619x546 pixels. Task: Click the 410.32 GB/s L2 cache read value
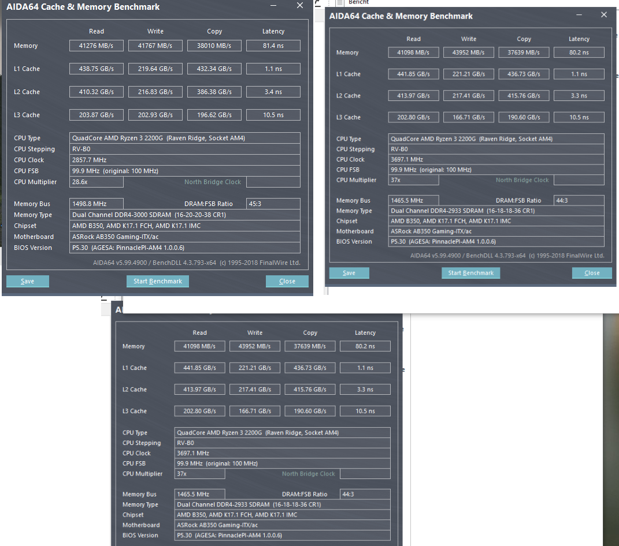[x=97, y=92]
